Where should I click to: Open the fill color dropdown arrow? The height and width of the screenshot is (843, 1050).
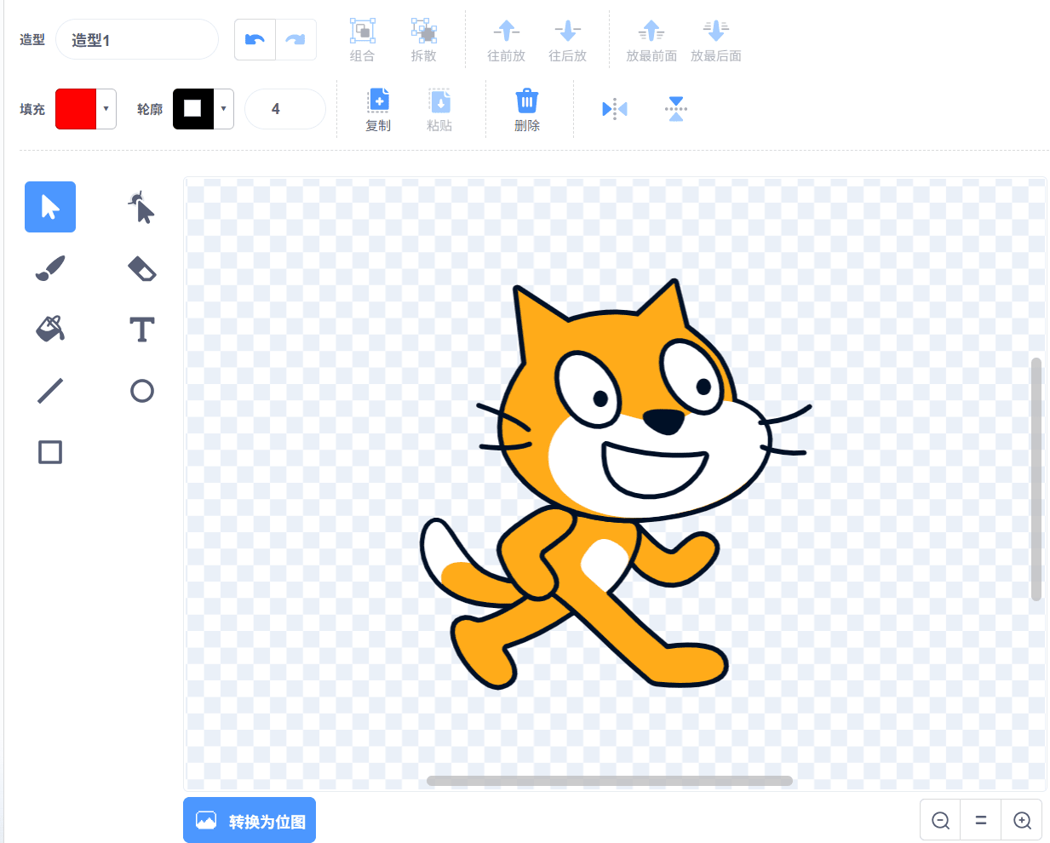point(106,109)
